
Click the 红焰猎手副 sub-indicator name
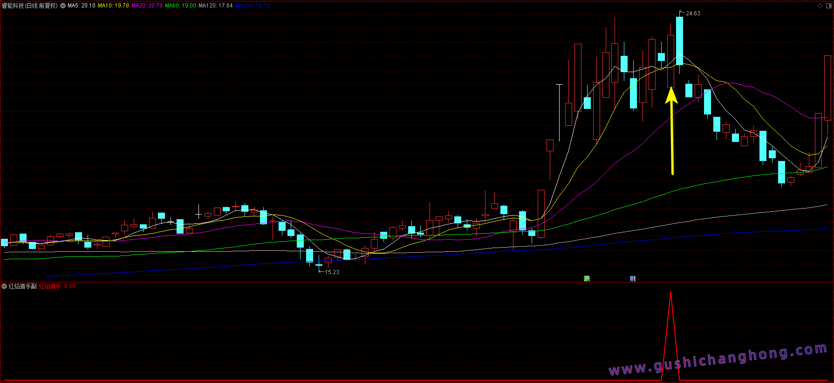(22, 286)
